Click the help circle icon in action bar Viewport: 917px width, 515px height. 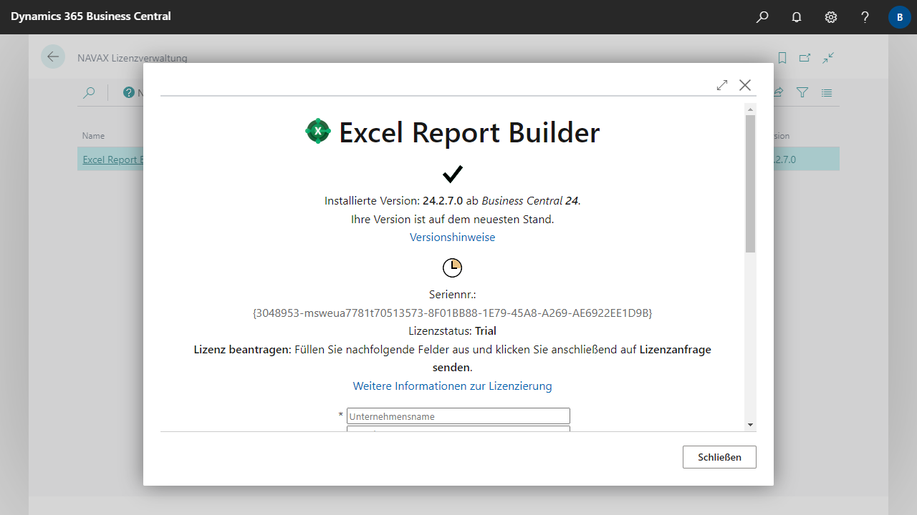pos(129,92)
